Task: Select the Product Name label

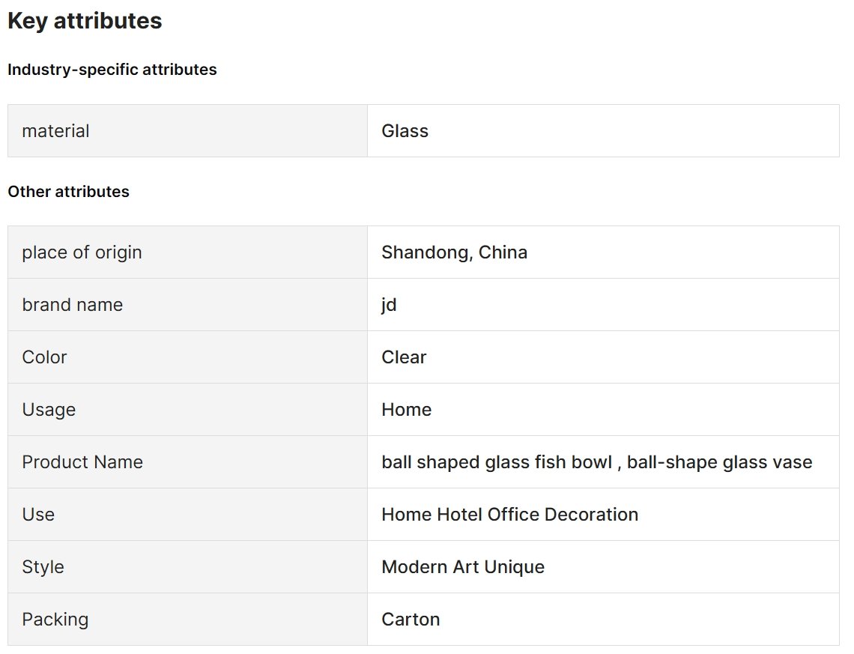Action: 82,462
